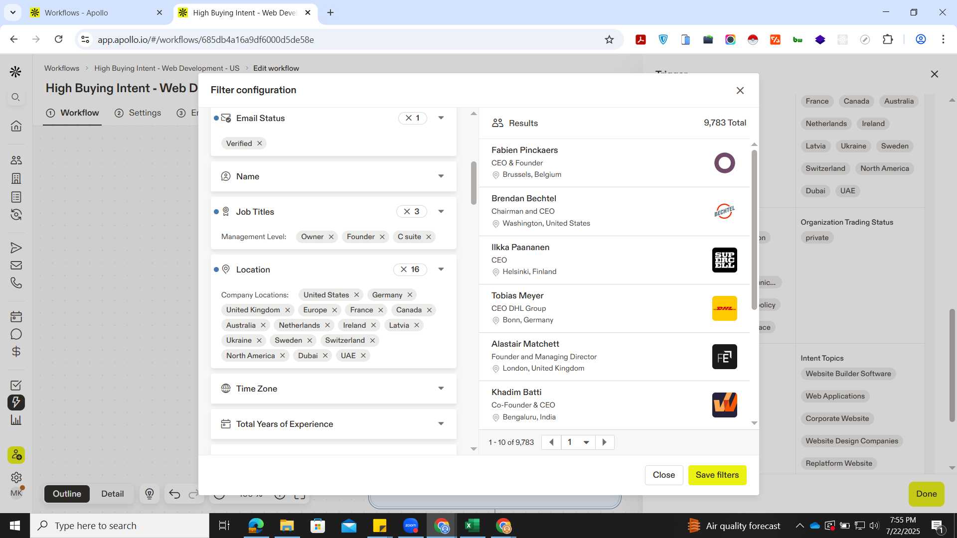
Task: Open Companies building icon in sidebar
Action: click(16, 178)
